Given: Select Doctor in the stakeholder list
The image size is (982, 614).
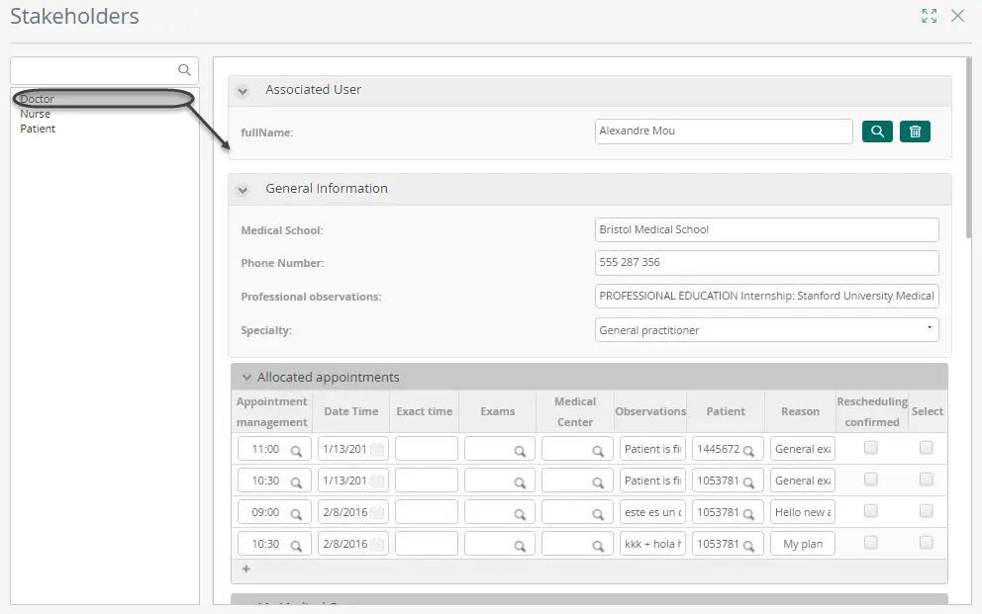Looking at the screenshot, I should 37,99.
